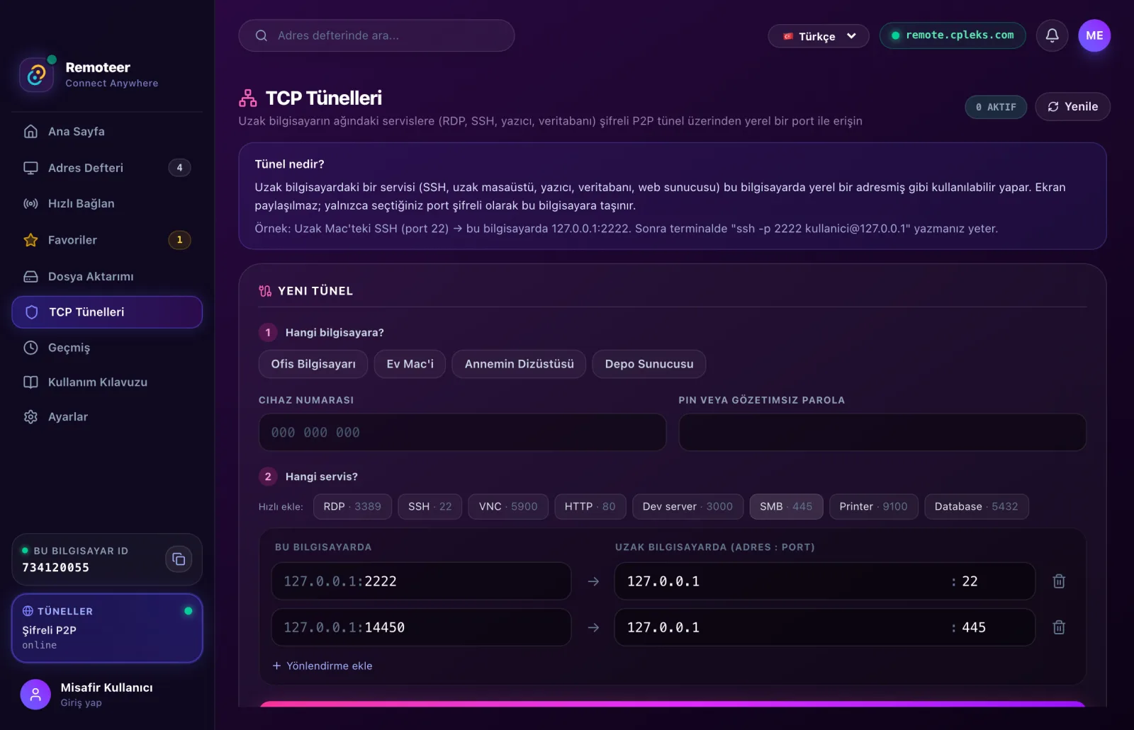The width and height of the screenshot is (1134, 730).
Task: Delete the port 22 forwarding row
Action: click(x=1059, y=581)
